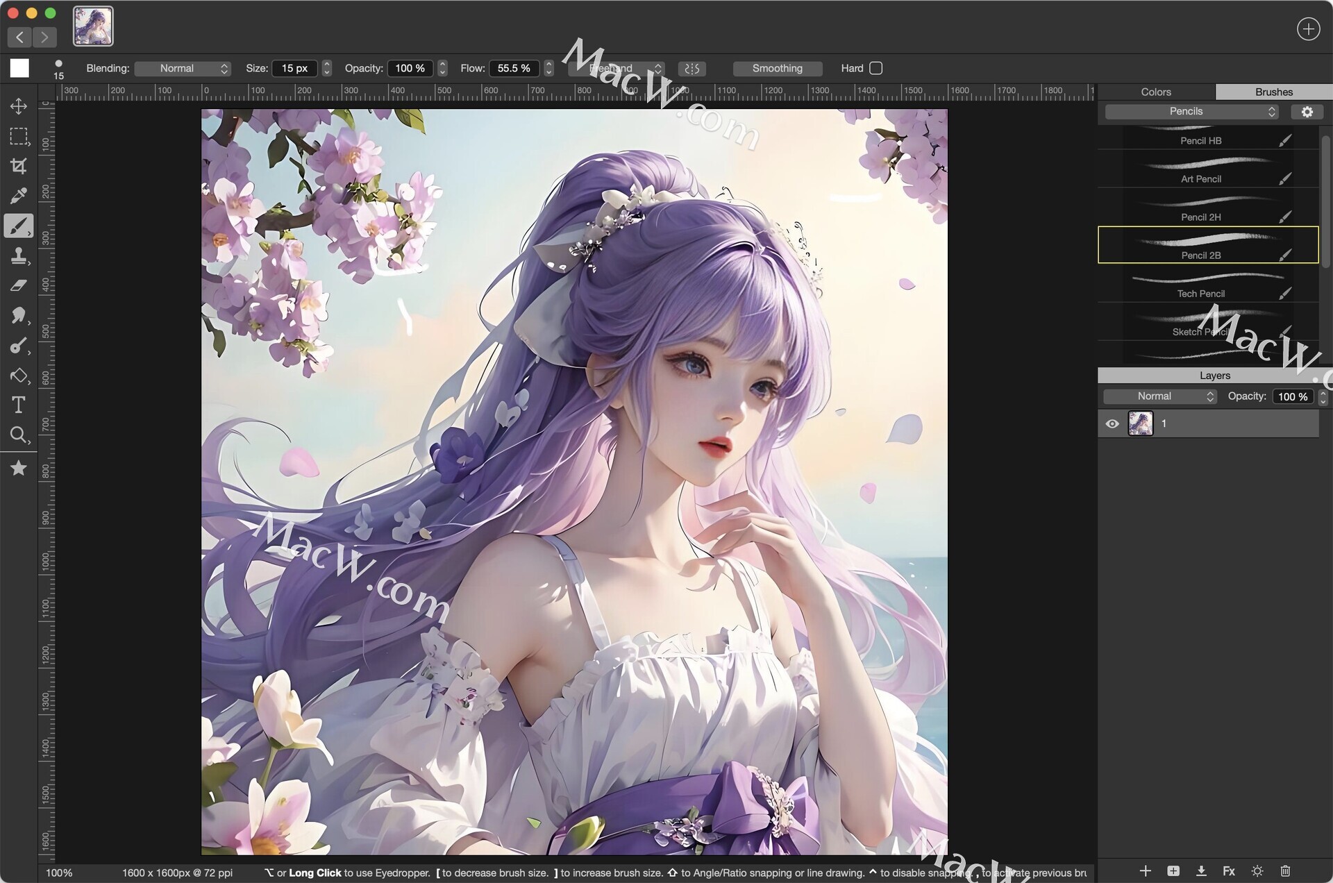Viewport: 1333px width, 883px height.
Task: Click the Smoothing button
Action: pyautogui.click(x=777, y=68)
